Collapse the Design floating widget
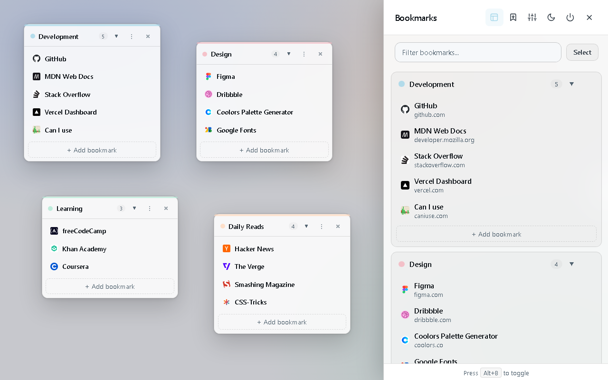The width and height of the screenshot is (608, 380). [289, 54]
